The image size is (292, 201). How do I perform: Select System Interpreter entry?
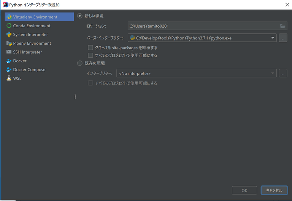39,35
